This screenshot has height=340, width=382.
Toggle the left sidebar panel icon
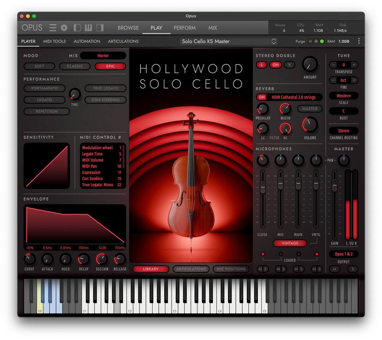coord(77,28)
